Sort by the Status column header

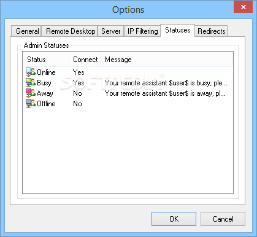(x=46, y=60)
